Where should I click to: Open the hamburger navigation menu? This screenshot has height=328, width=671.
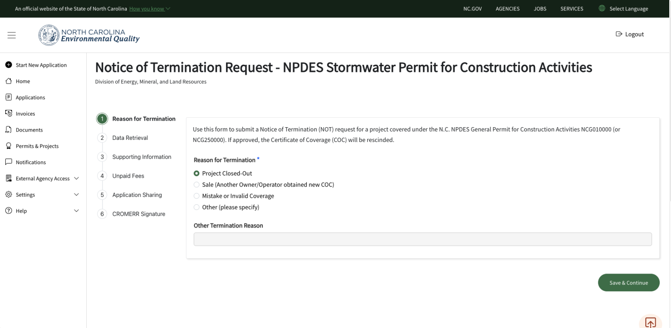point(11,35)
